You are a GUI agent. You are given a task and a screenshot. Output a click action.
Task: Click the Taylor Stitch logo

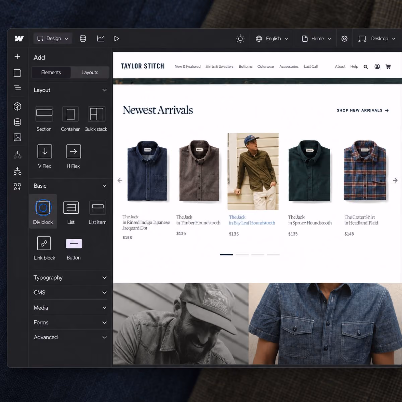tap(142, 66)
